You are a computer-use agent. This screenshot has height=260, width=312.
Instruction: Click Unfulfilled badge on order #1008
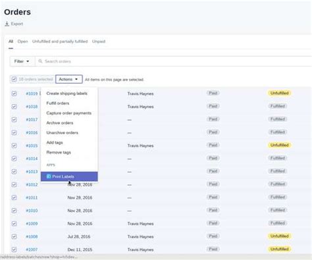(x=279, y=236)
